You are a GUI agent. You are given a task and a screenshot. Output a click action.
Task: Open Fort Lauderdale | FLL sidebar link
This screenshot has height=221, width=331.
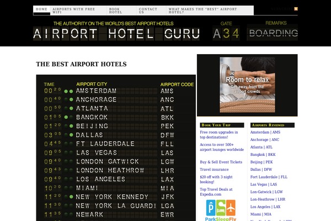click(x=269, y=177)
